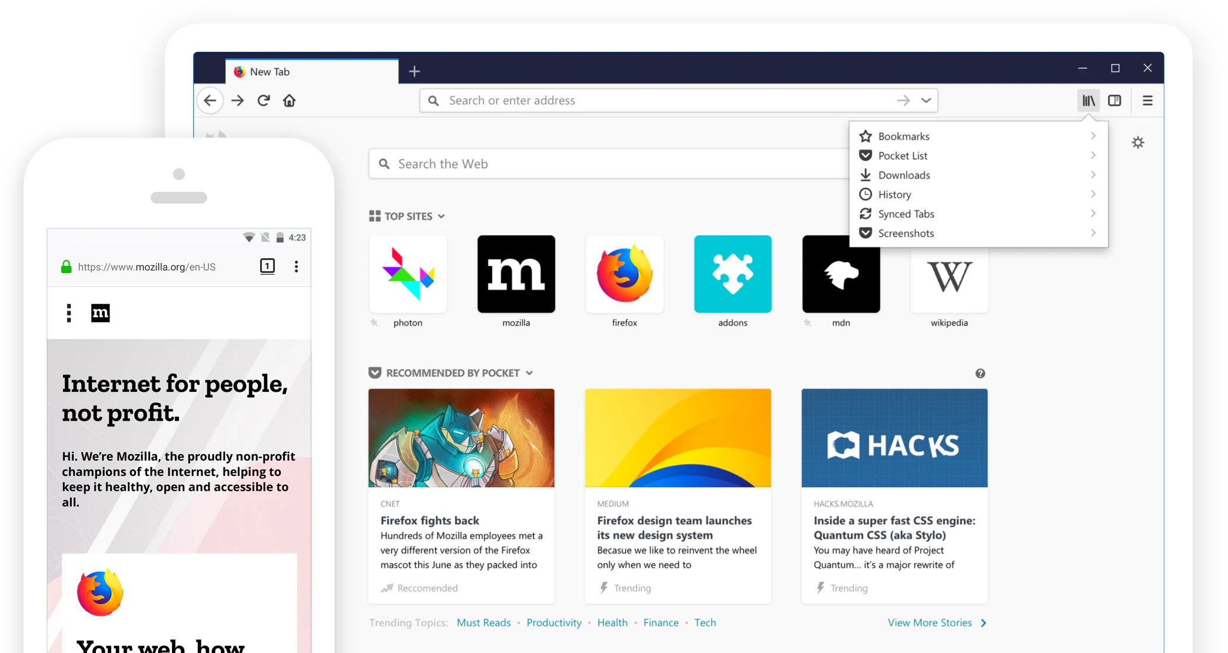This screenshot has height=653, width=1228.
Task: Click the Pocket help question mark
Action: pos(980,374)
